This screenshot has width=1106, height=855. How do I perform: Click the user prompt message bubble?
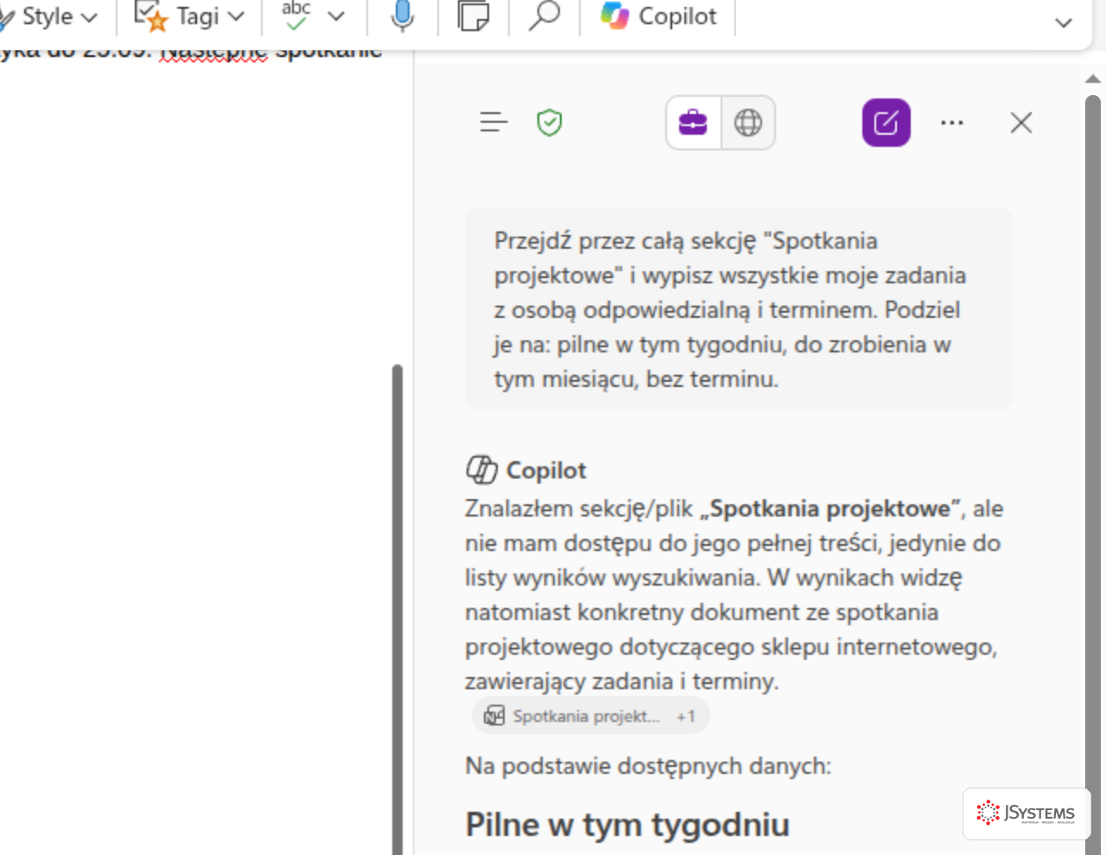pos(739,309)
